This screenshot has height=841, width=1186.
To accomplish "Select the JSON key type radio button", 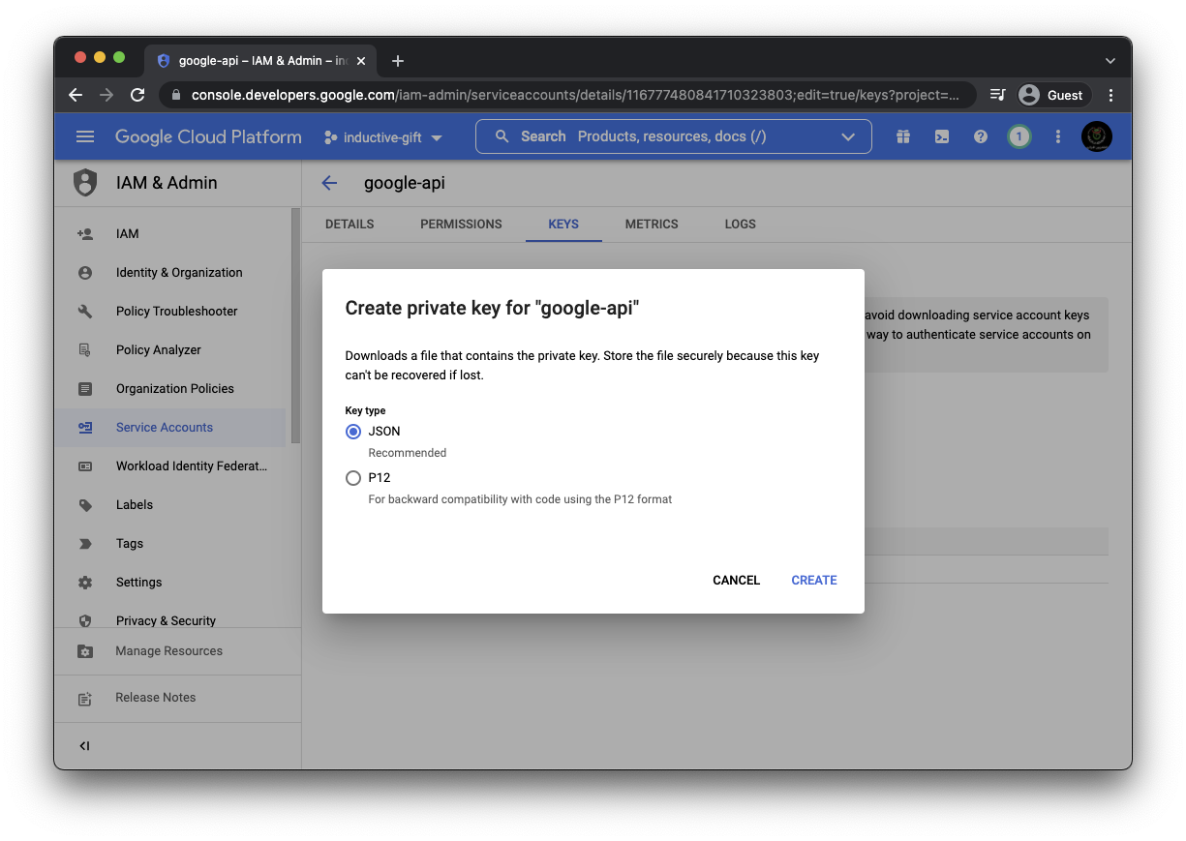I will pos(353,432).
